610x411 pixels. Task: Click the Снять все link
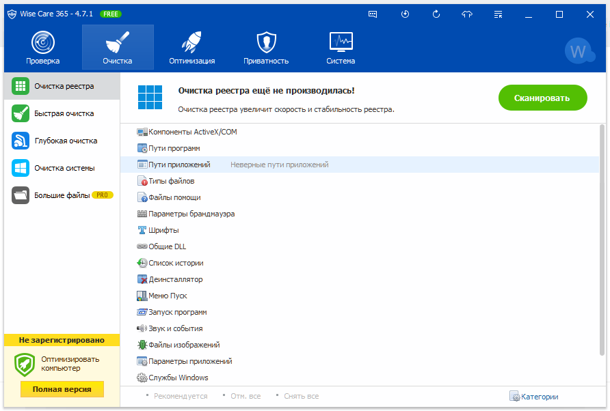[x=302, y=397]
